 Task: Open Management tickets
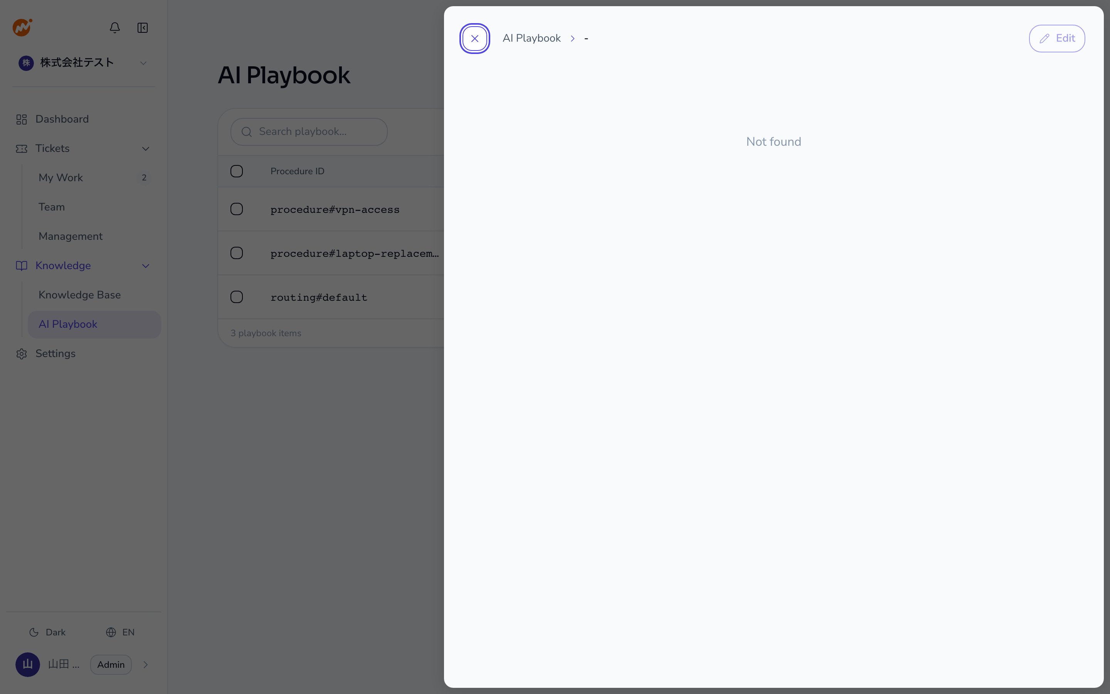(x=94, y=236)
